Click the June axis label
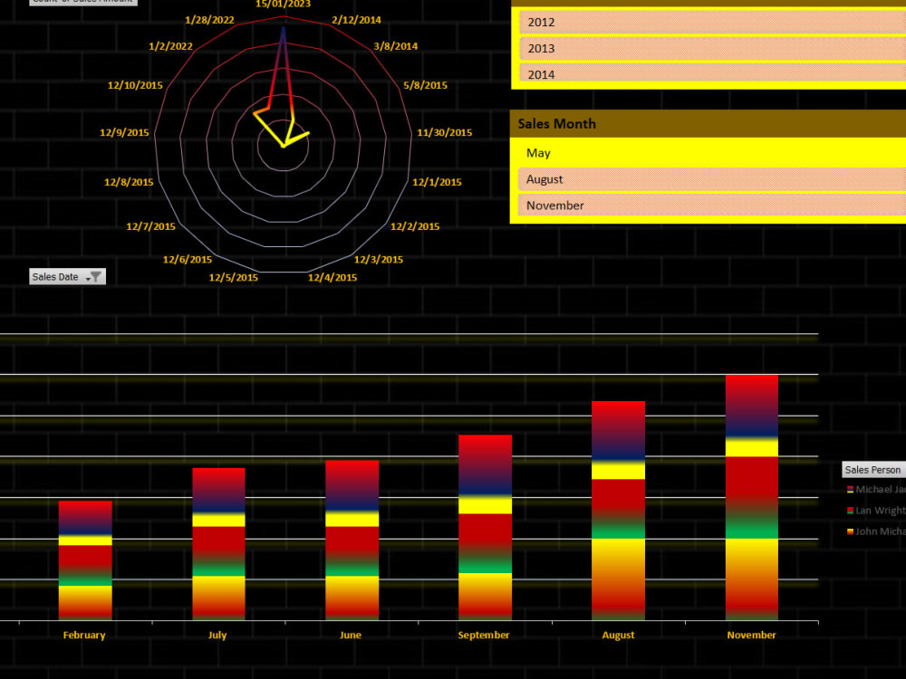Screen dimensions: 906x679 coord(350,636)
